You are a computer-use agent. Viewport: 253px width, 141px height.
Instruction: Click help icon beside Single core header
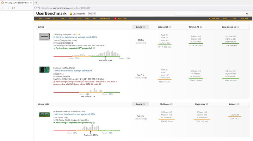coord(207,104)
